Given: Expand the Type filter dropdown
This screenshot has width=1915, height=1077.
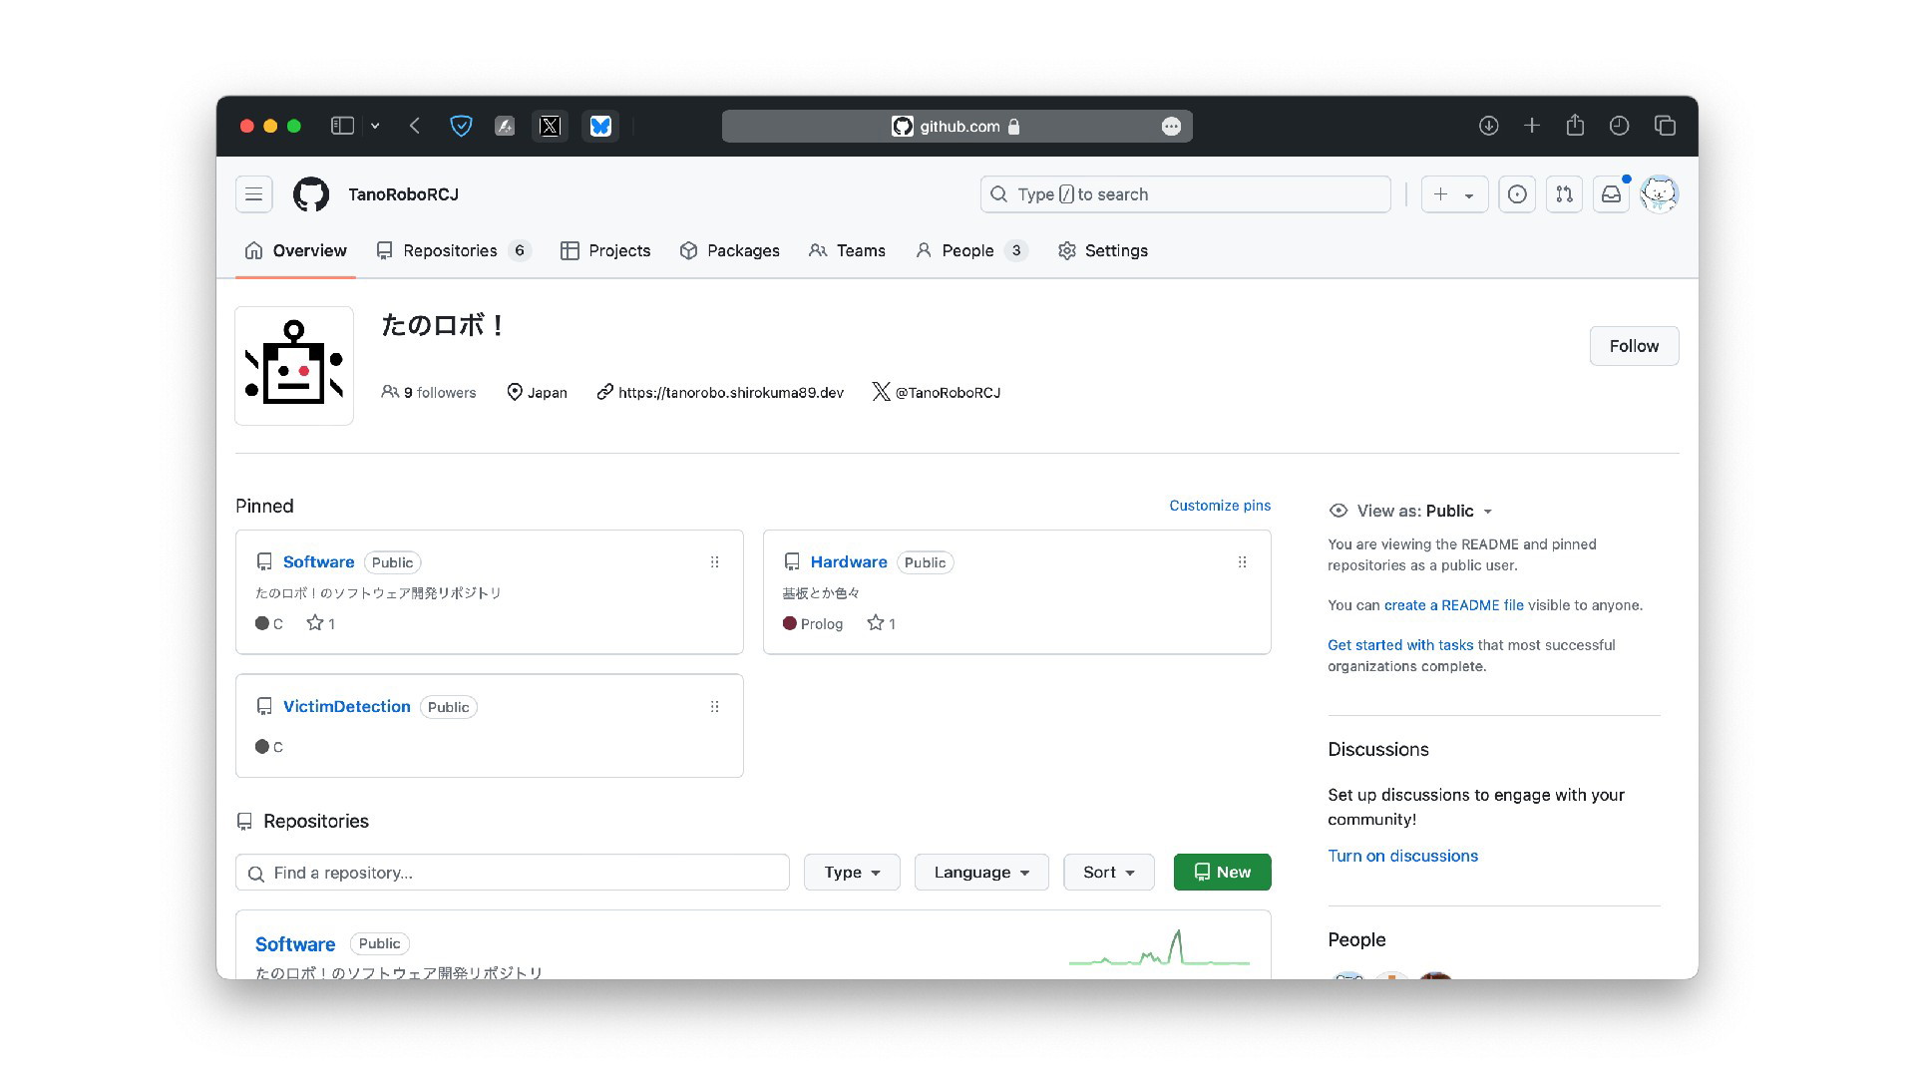Looking at the screenshot, I should 852,873.
